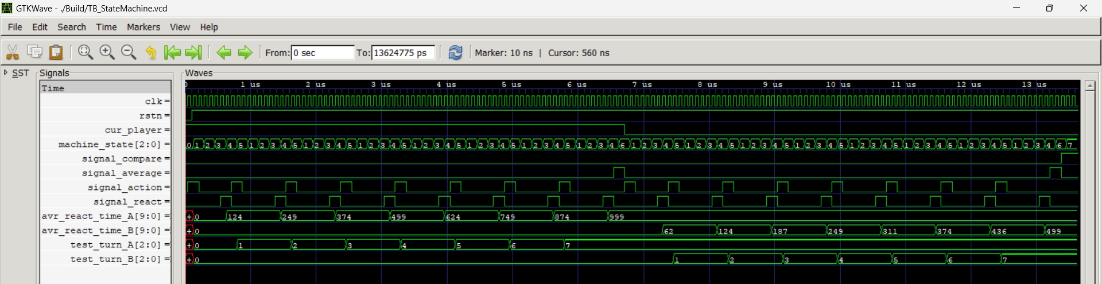
Task: Click Zoom Fit magnifier icon
Action: pos(86,52)
